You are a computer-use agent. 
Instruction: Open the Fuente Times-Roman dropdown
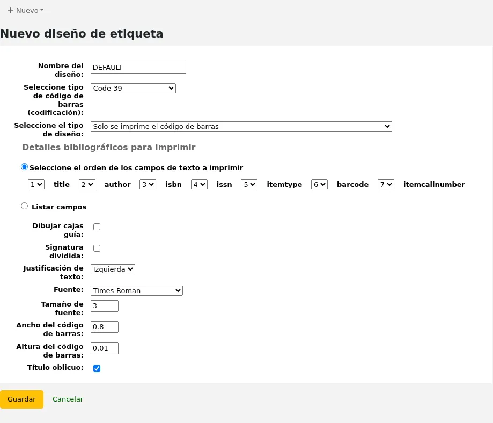pyautogui.click(x=137, y=291)
